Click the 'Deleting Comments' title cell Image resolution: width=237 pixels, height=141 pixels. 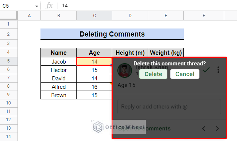pos(112,34)
